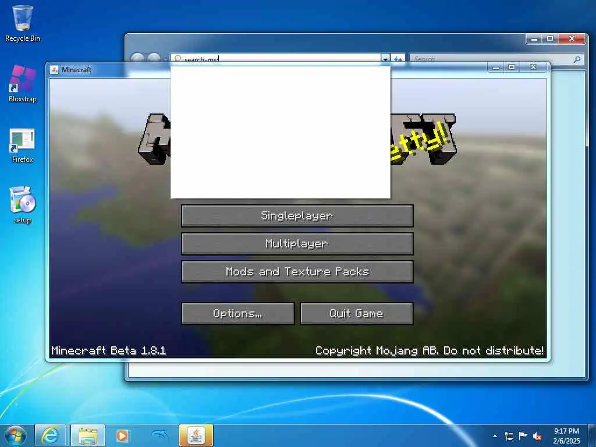Open Action Center flag icon

point(523,435)
